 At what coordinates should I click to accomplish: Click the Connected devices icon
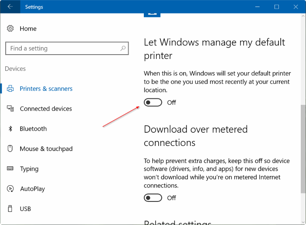coord(10,108)
